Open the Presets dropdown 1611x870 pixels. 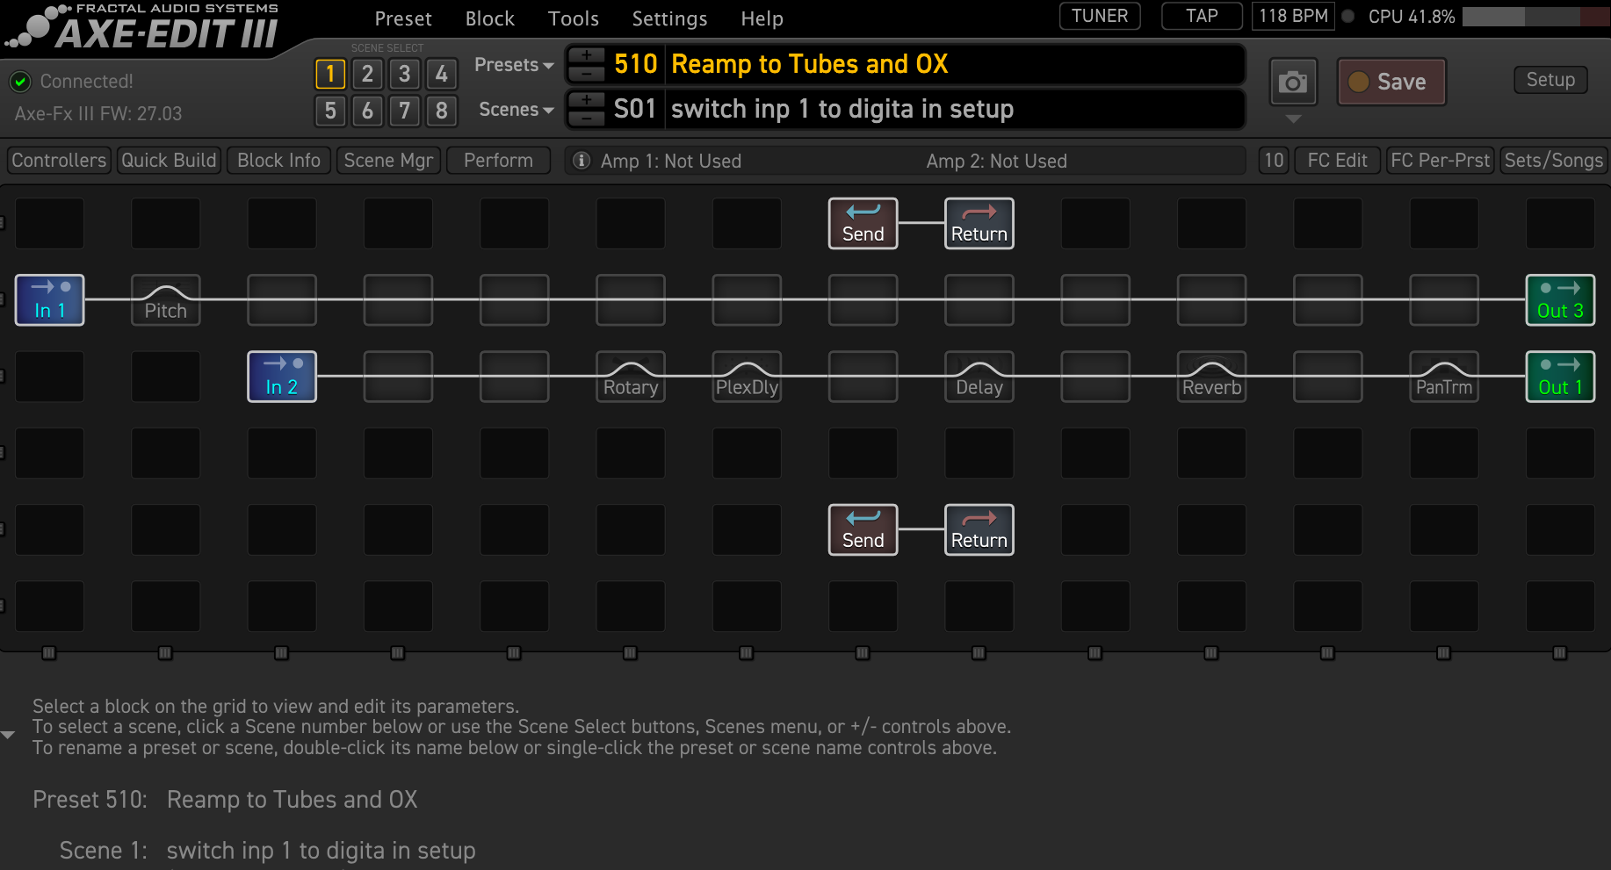(514, 65)
